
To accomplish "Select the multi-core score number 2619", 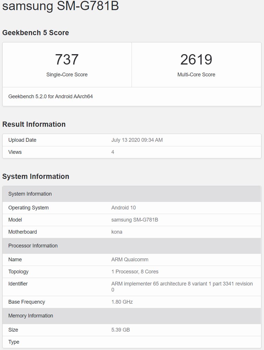I will coord(196,59).
